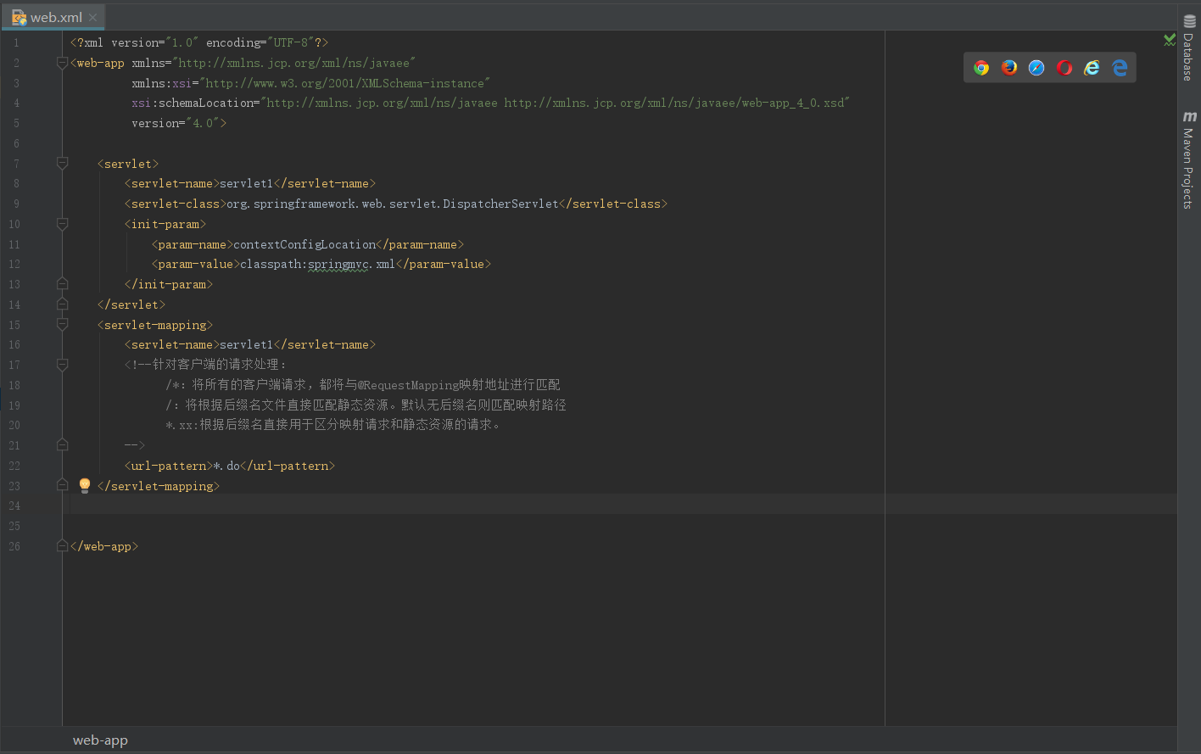
Task: Select the web.xml editor tab
Action: 53,17
